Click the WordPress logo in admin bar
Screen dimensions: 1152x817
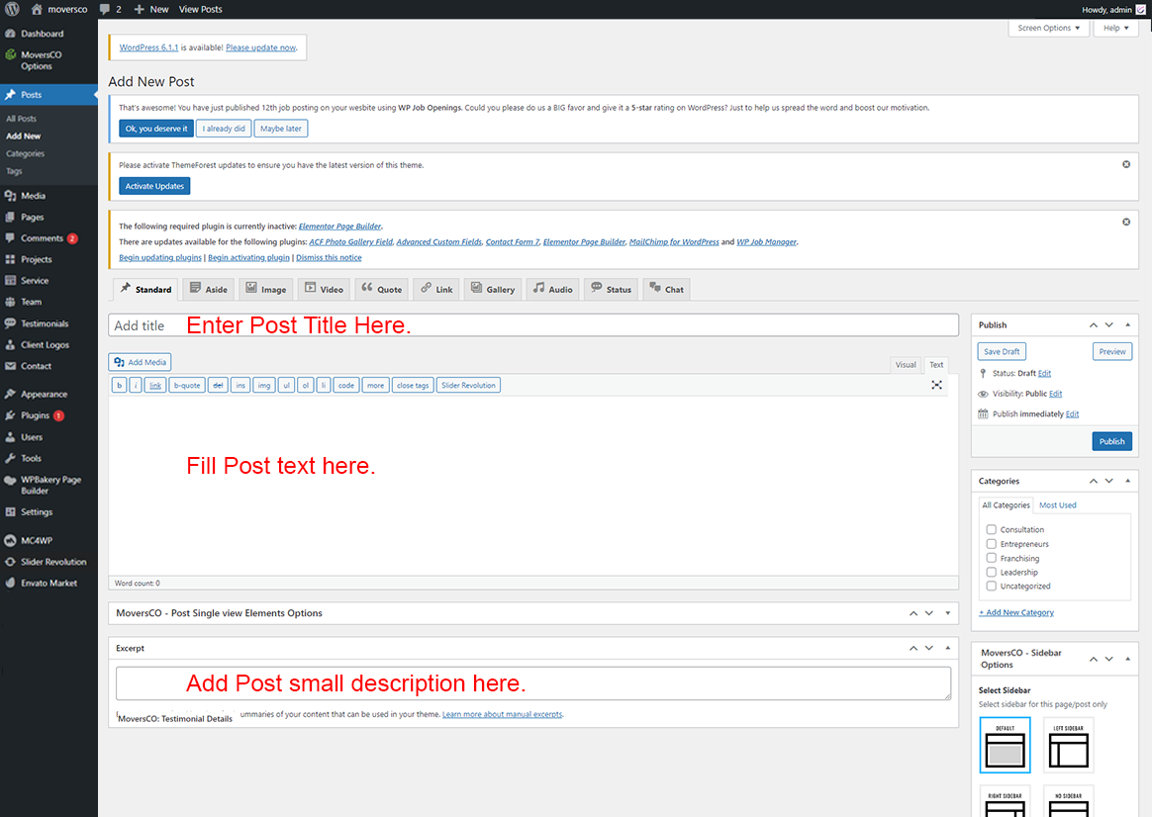coord(11,9)
